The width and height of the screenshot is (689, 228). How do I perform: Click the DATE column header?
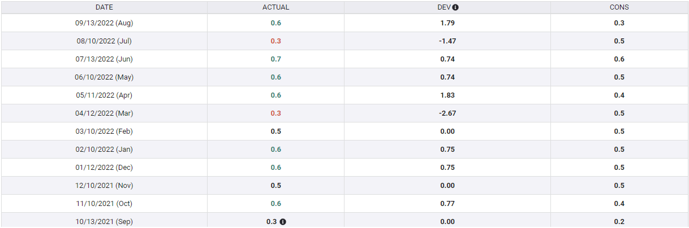[x=104, y=7]
